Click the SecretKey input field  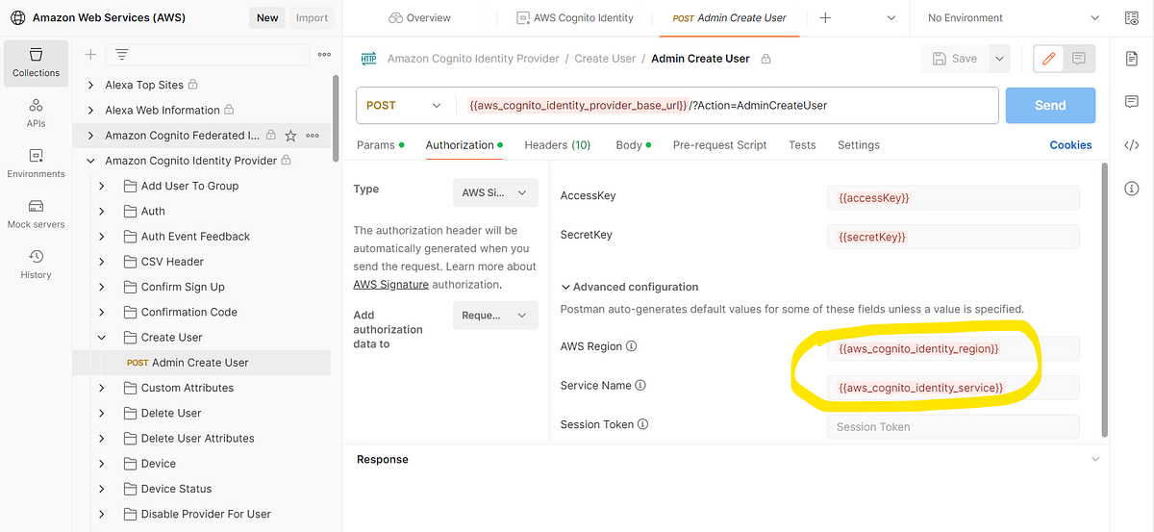pos(953,237)
